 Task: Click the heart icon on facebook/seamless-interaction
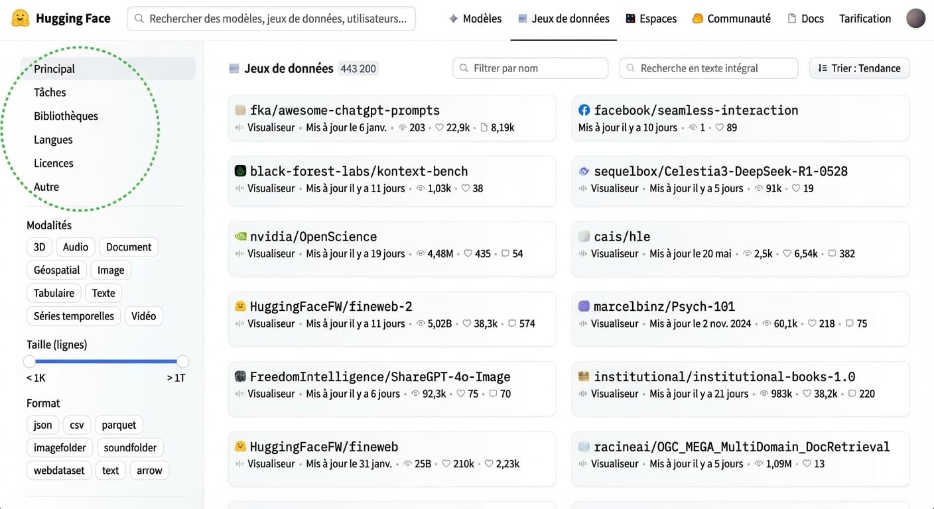[x=720, y=128]
